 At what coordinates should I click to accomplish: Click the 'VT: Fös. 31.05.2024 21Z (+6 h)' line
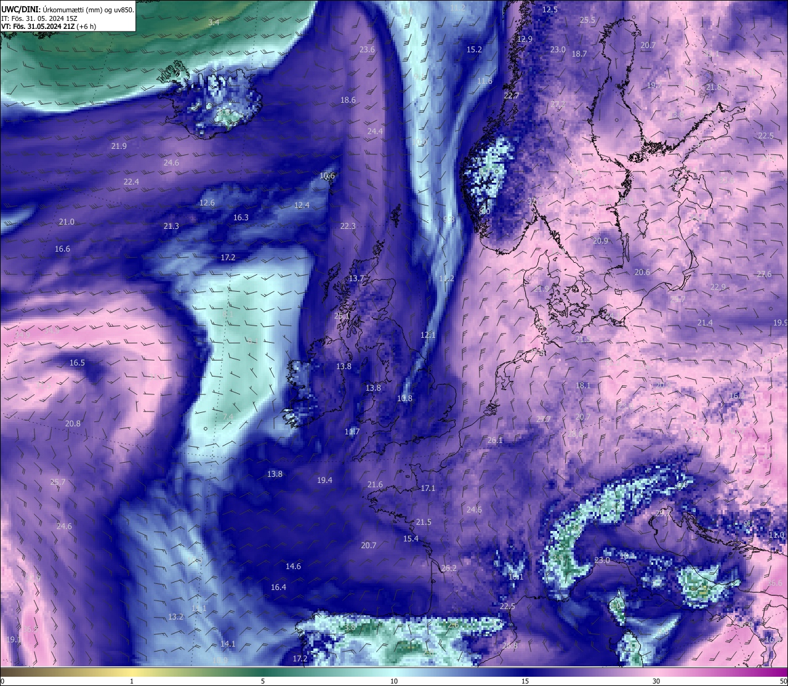click(49, 26)
